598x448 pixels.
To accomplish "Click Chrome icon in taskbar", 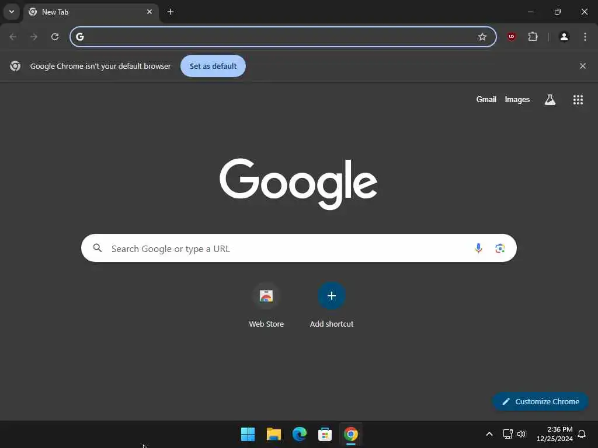I will (x=351, y=434).
